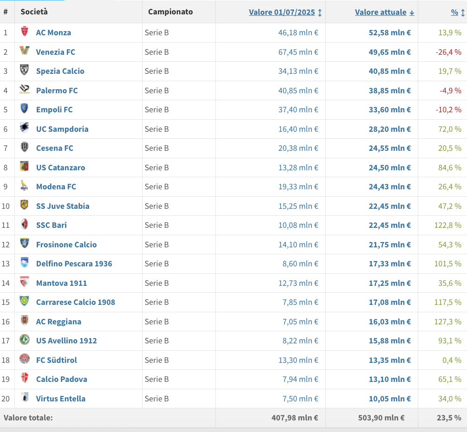Viewport: 467px width, 432px height.
Task: Click the US Catanzaro crest icon
Action: tap(25, 167)
